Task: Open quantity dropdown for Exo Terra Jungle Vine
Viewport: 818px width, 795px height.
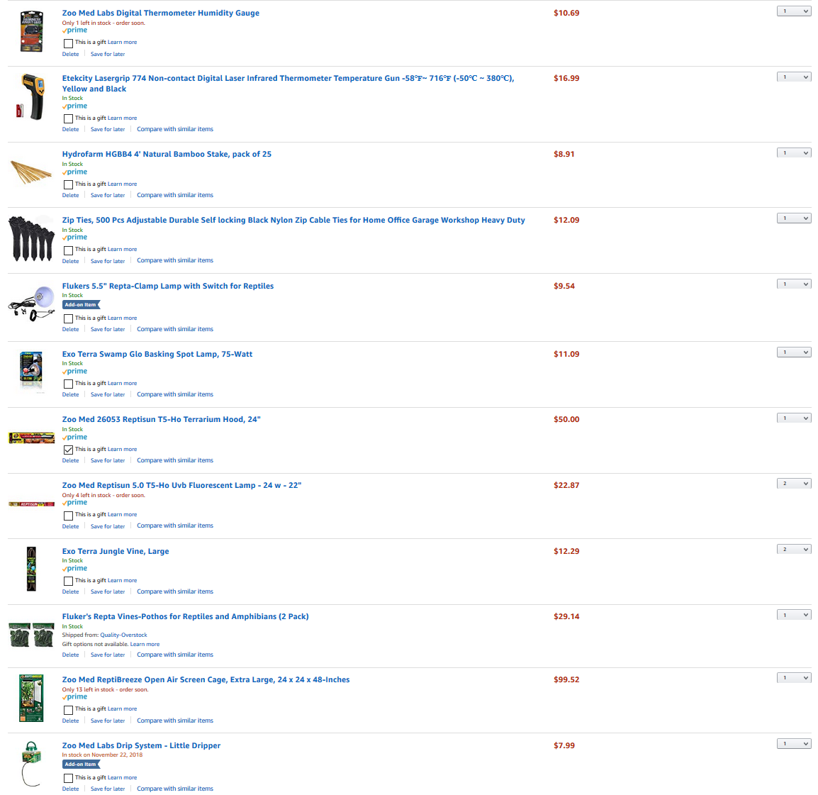Action: (793, 549)
